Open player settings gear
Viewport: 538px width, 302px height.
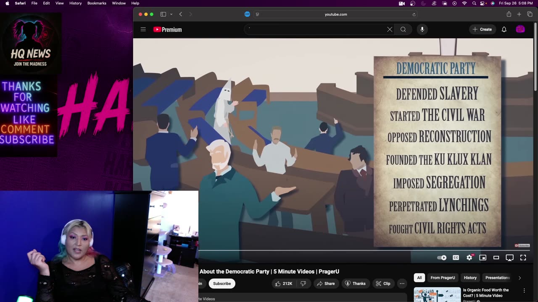[469, 258]
